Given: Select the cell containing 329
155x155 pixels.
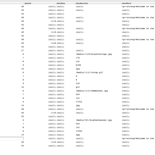Looking at the screenshot, I should 77,83.
